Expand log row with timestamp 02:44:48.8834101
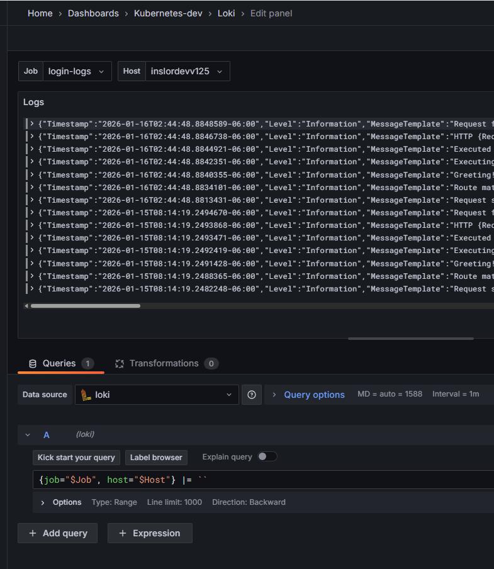Image resolution: width=494 pixels, height=569 pixels. 32,187
